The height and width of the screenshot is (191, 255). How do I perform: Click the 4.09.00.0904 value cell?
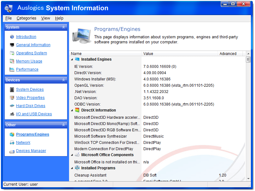155,73
